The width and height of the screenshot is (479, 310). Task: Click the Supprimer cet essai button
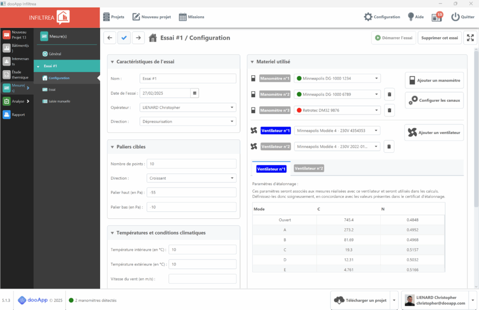(x=439, y=38)
